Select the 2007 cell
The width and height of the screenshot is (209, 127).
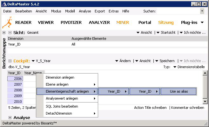tap(15, 84)
